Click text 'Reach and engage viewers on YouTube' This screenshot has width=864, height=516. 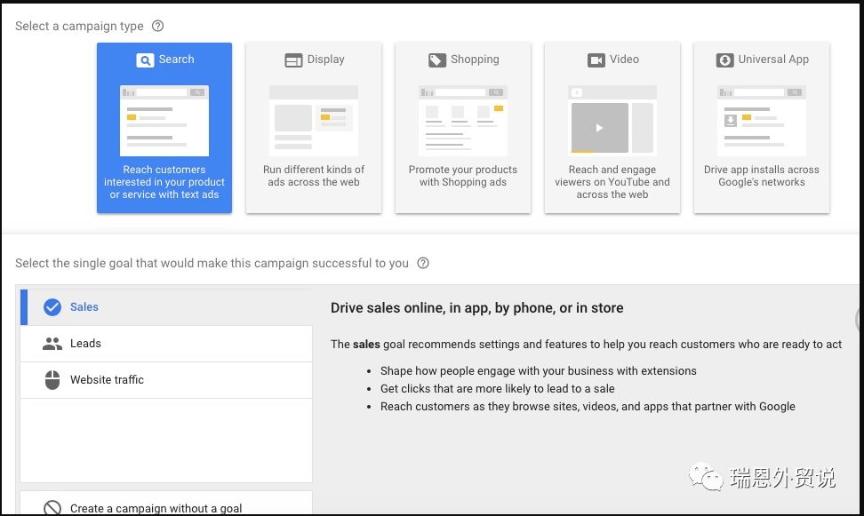612,176
